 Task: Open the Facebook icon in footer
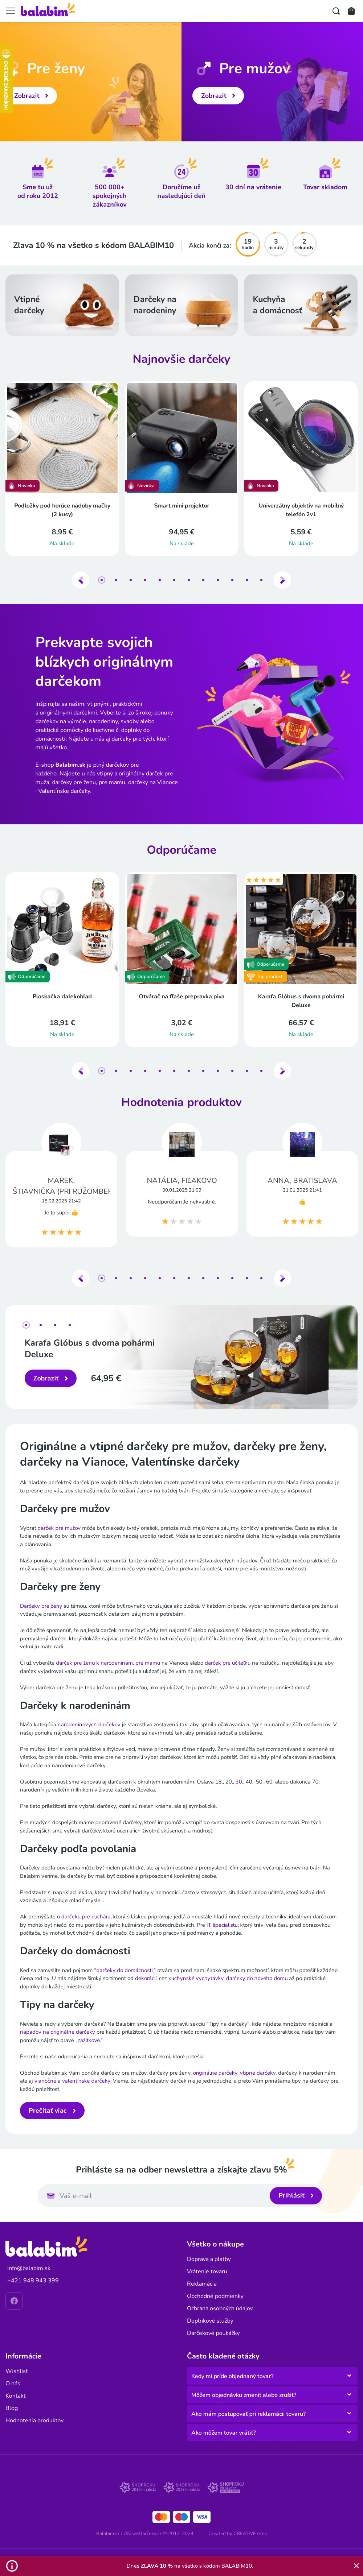pyautogui.click(x=14, y=2301)
